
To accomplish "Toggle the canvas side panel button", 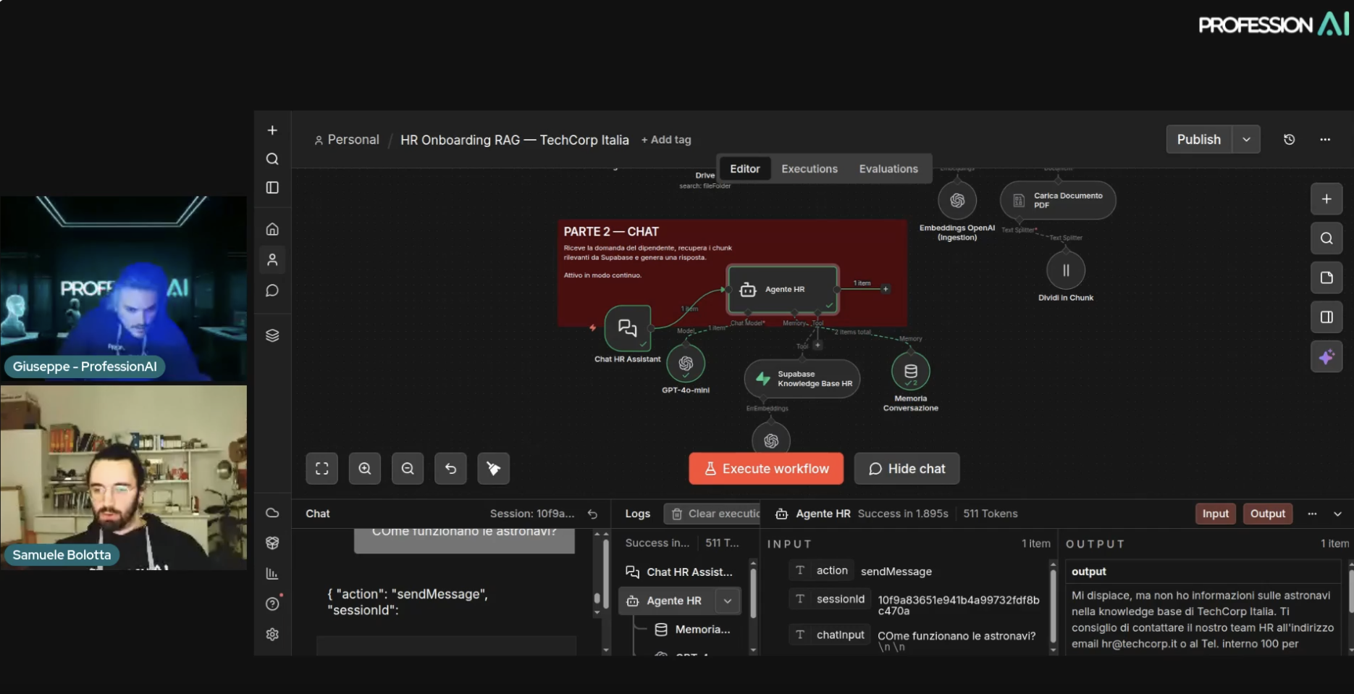I will (1326, 317).
